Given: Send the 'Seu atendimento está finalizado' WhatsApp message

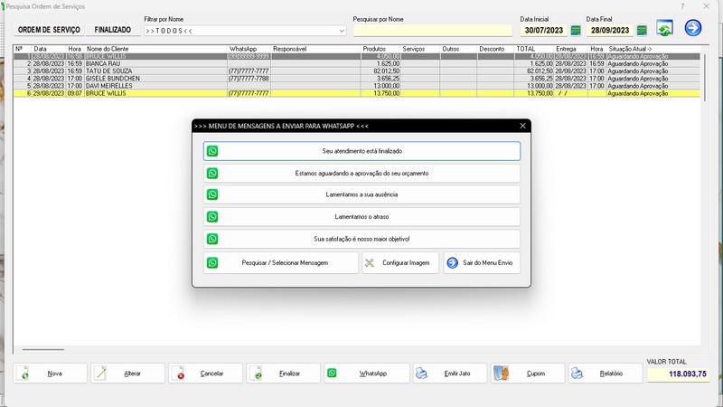Looking at the screenshot, I should point(361,151).
